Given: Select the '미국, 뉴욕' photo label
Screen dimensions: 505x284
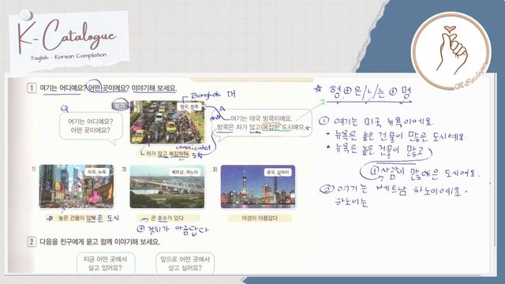Looking at the screenshot, I should click(97, 172).
